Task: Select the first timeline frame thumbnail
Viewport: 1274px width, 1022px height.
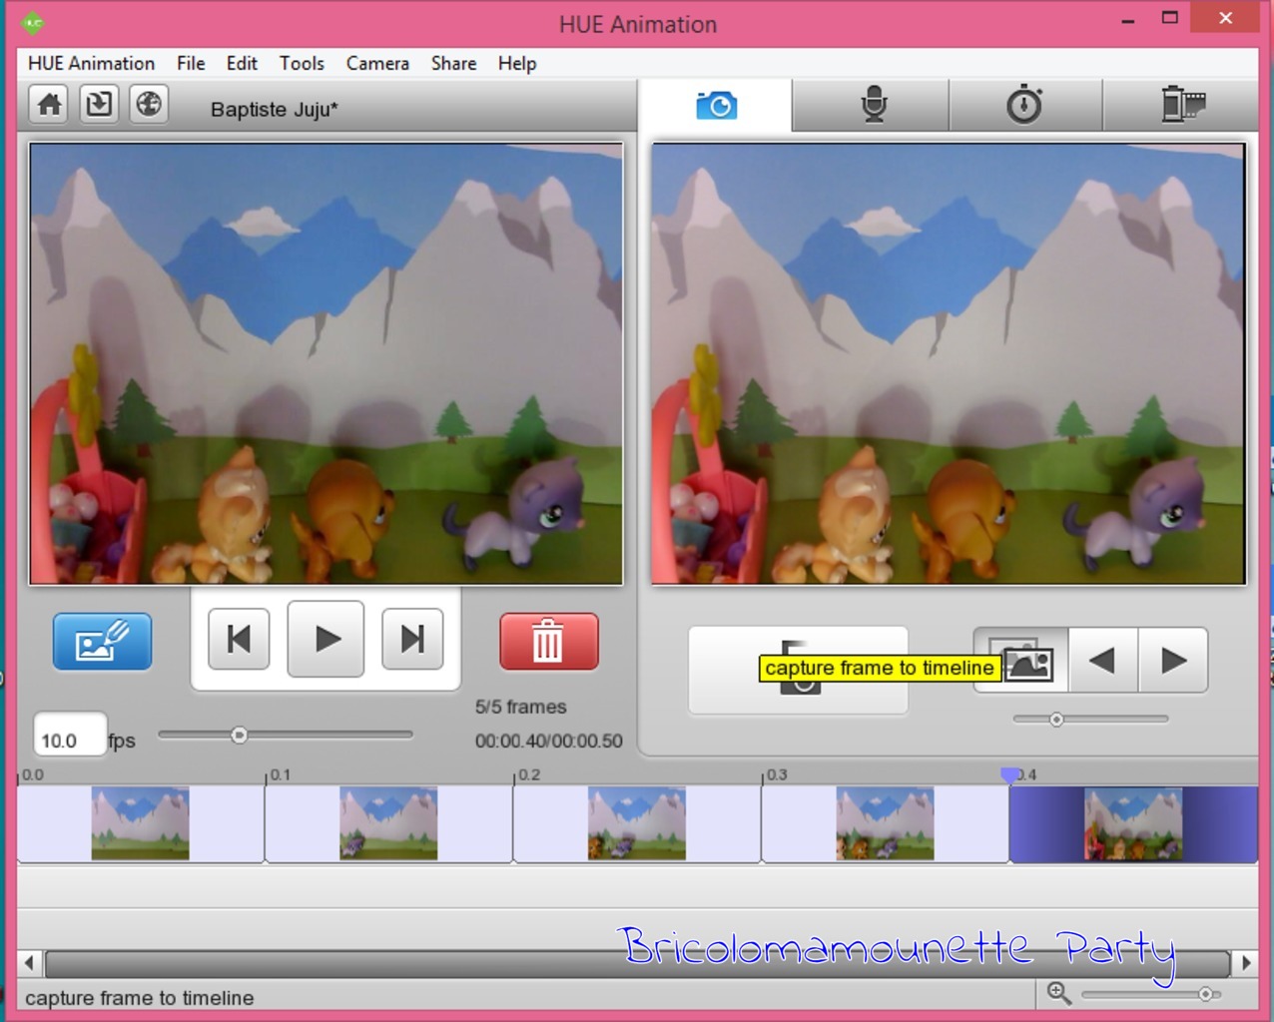Action: (x=141, y=823)
